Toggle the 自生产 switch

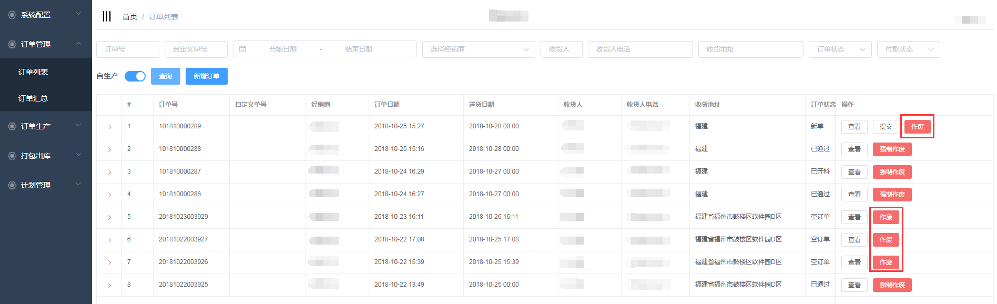click(x=135, y=76)
